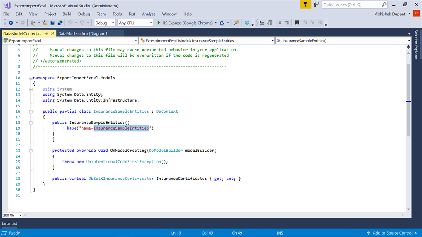
Task: Click the Save icon in the toolbar
Action: pyautogui.click(x=53, y=23)
